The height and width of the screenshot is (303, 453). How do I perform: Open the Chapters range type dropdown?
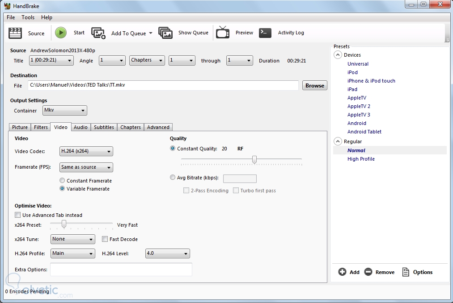147,61
